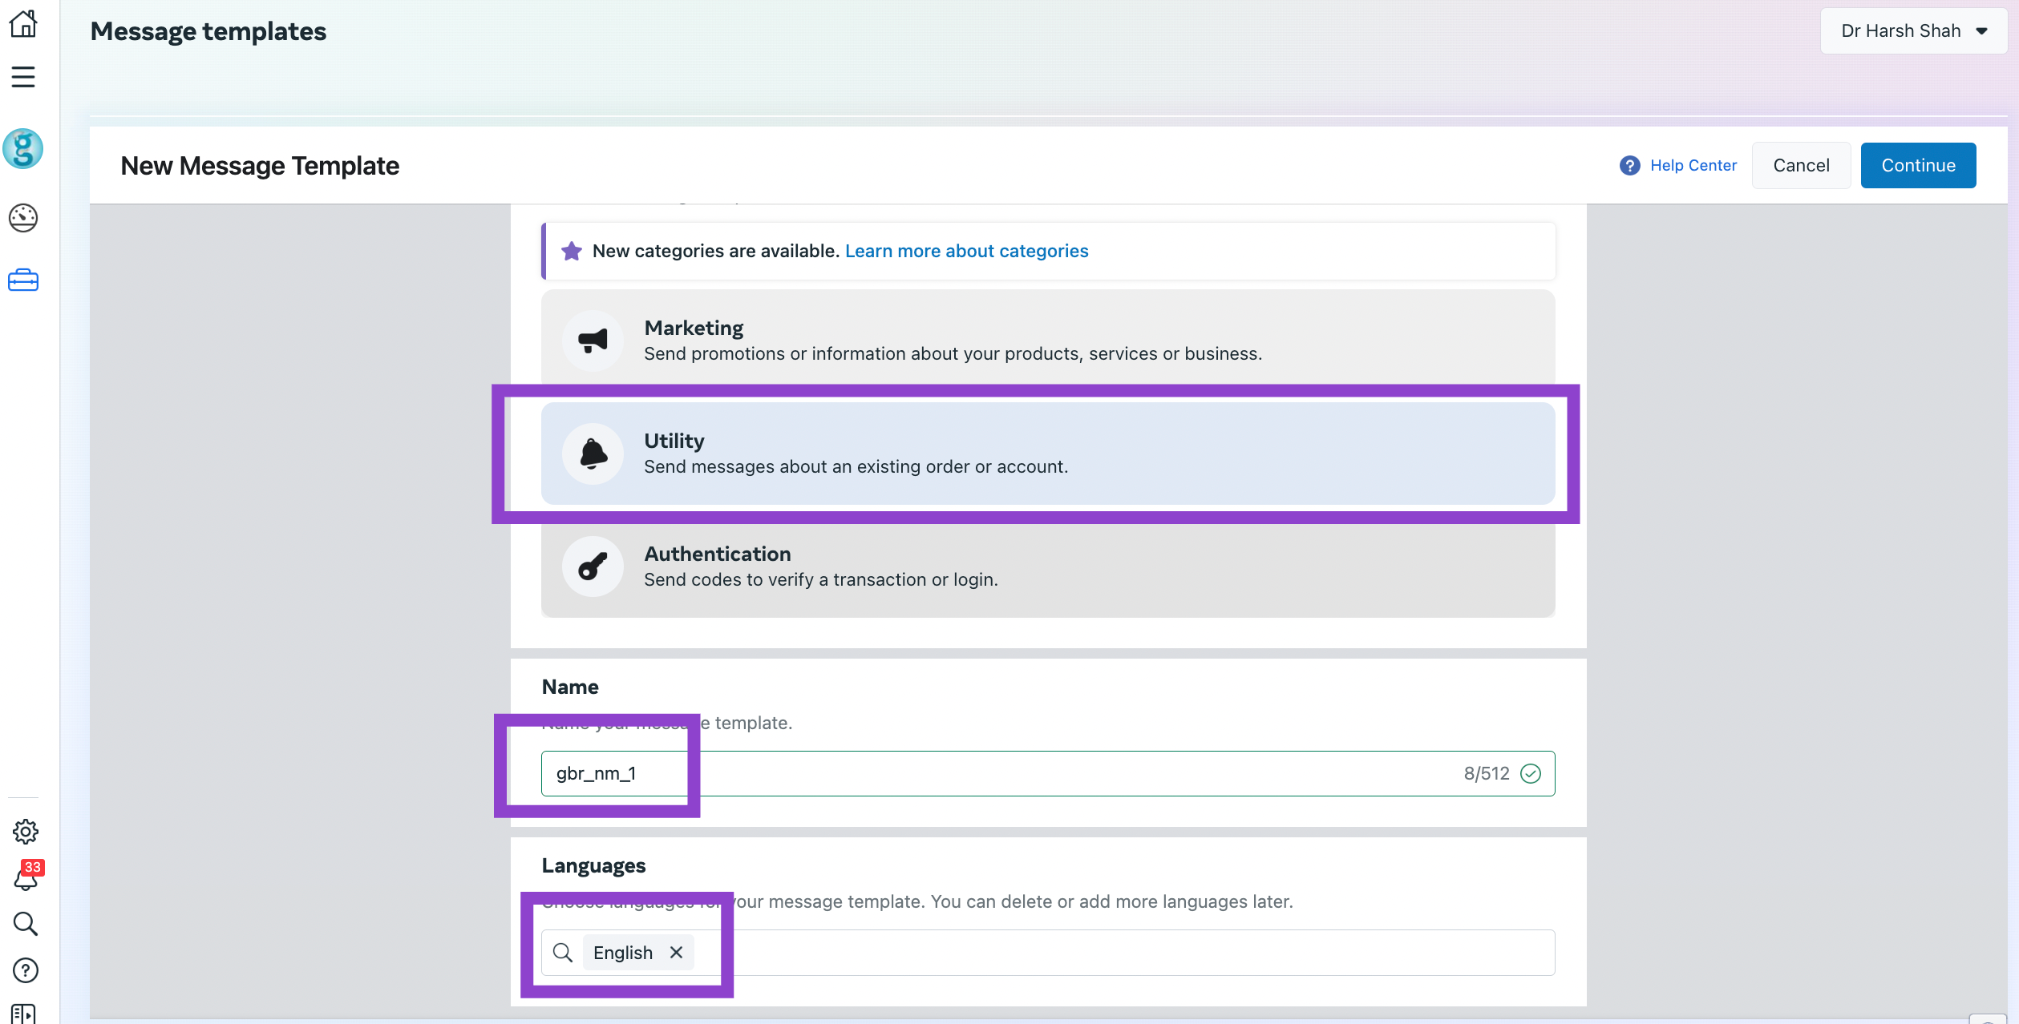Click the Cancel button
The height and width of the screenshot is (1024, 2019).
pyautogui.click(x=1800, y=166)
